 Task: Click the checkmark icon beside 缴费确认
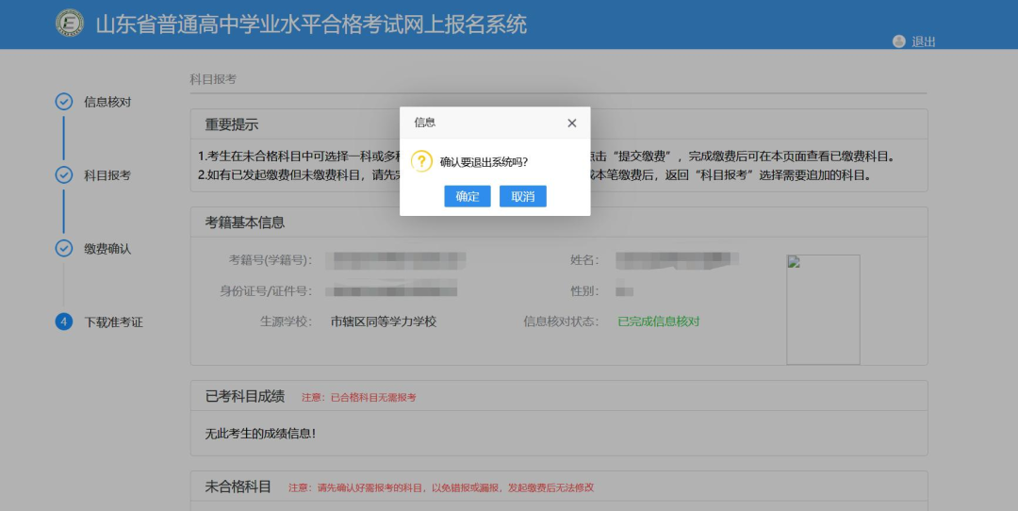(x=64, y=248)
